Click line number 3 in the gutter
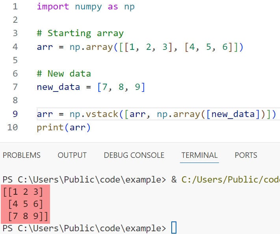The width and height of the screenshot is (280, 234). (15, 33)
